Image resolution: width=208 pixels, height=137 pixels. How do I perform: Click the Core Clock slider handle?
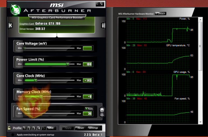[36, 80]
